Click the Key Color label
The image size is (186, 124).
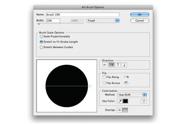pos(109,101)
